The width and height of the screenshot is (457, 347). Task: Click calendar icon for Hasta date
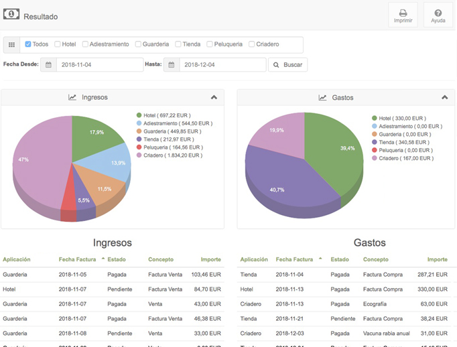coord(172,65)
